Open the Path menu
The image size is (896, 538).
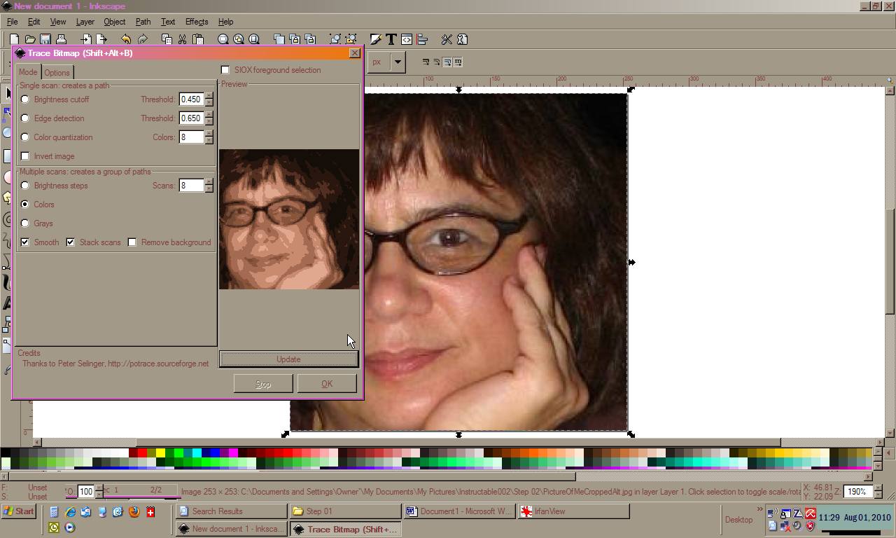click(143, 22)
